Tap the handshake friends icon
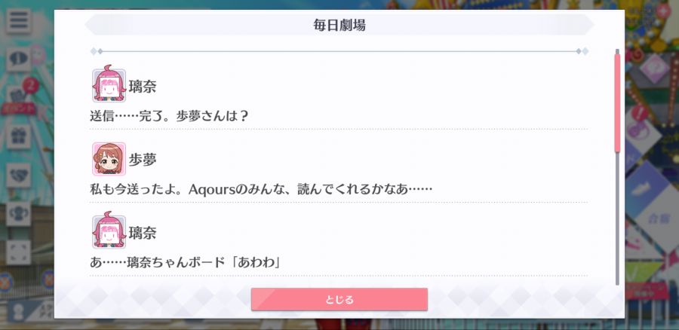This screenshot has width=679, height=330. coord(19,175)
